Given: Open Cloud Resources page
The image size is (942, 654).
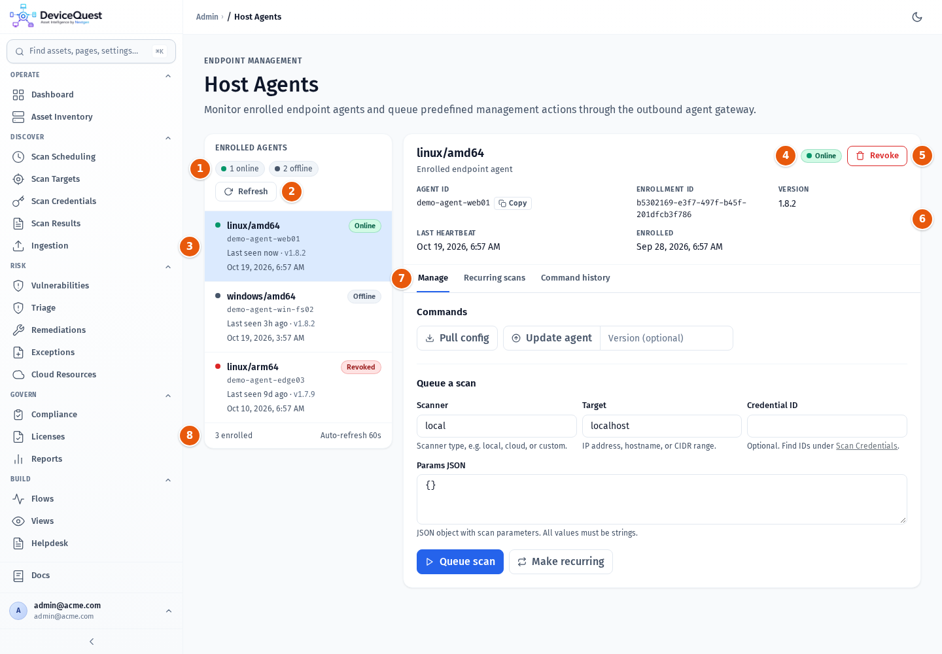Looking at the screenshot, I should (91, 375).
